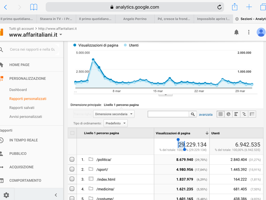Open the avanzata filter link
The height and width of the screenshot is (200, 266).
pyautogui.click(x=206, y=115)
